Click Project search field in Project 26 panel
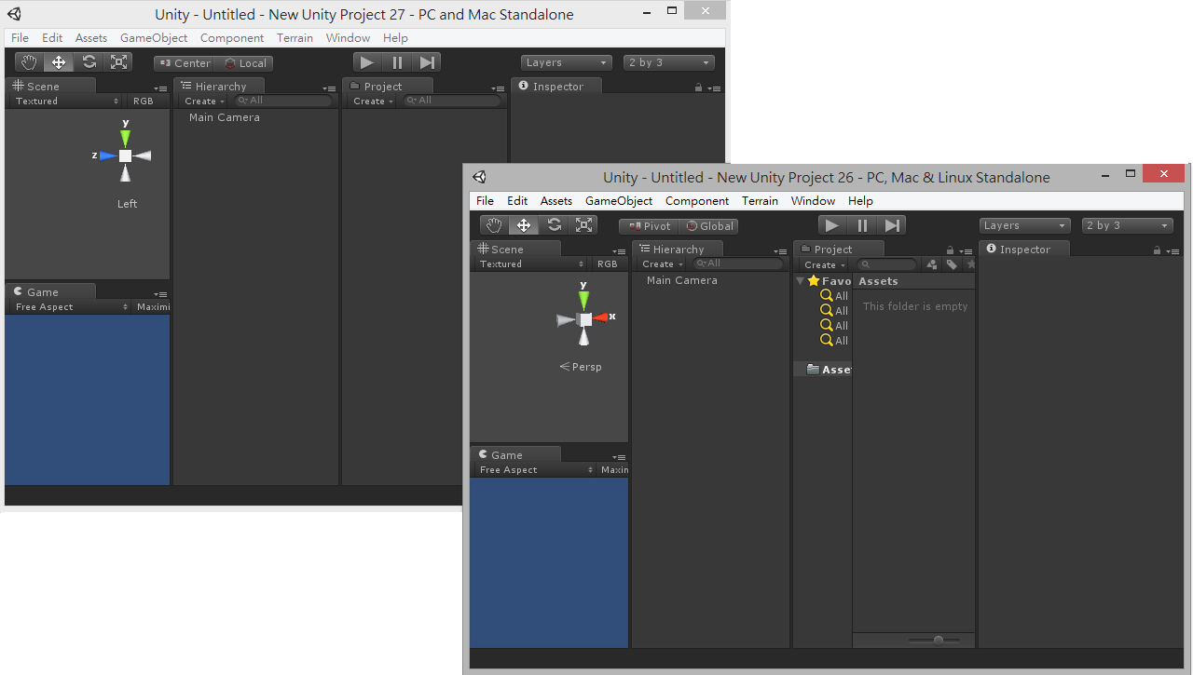The image size is (1193, 675). (x=886, y=264)
